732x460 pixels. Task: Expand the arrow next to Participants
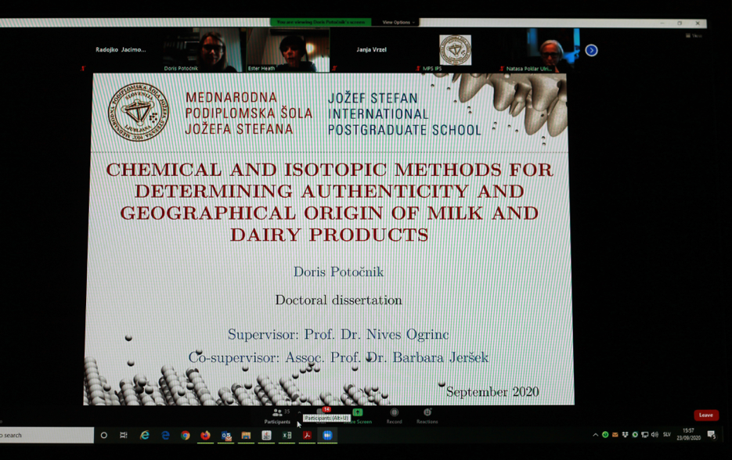point(299,412)
